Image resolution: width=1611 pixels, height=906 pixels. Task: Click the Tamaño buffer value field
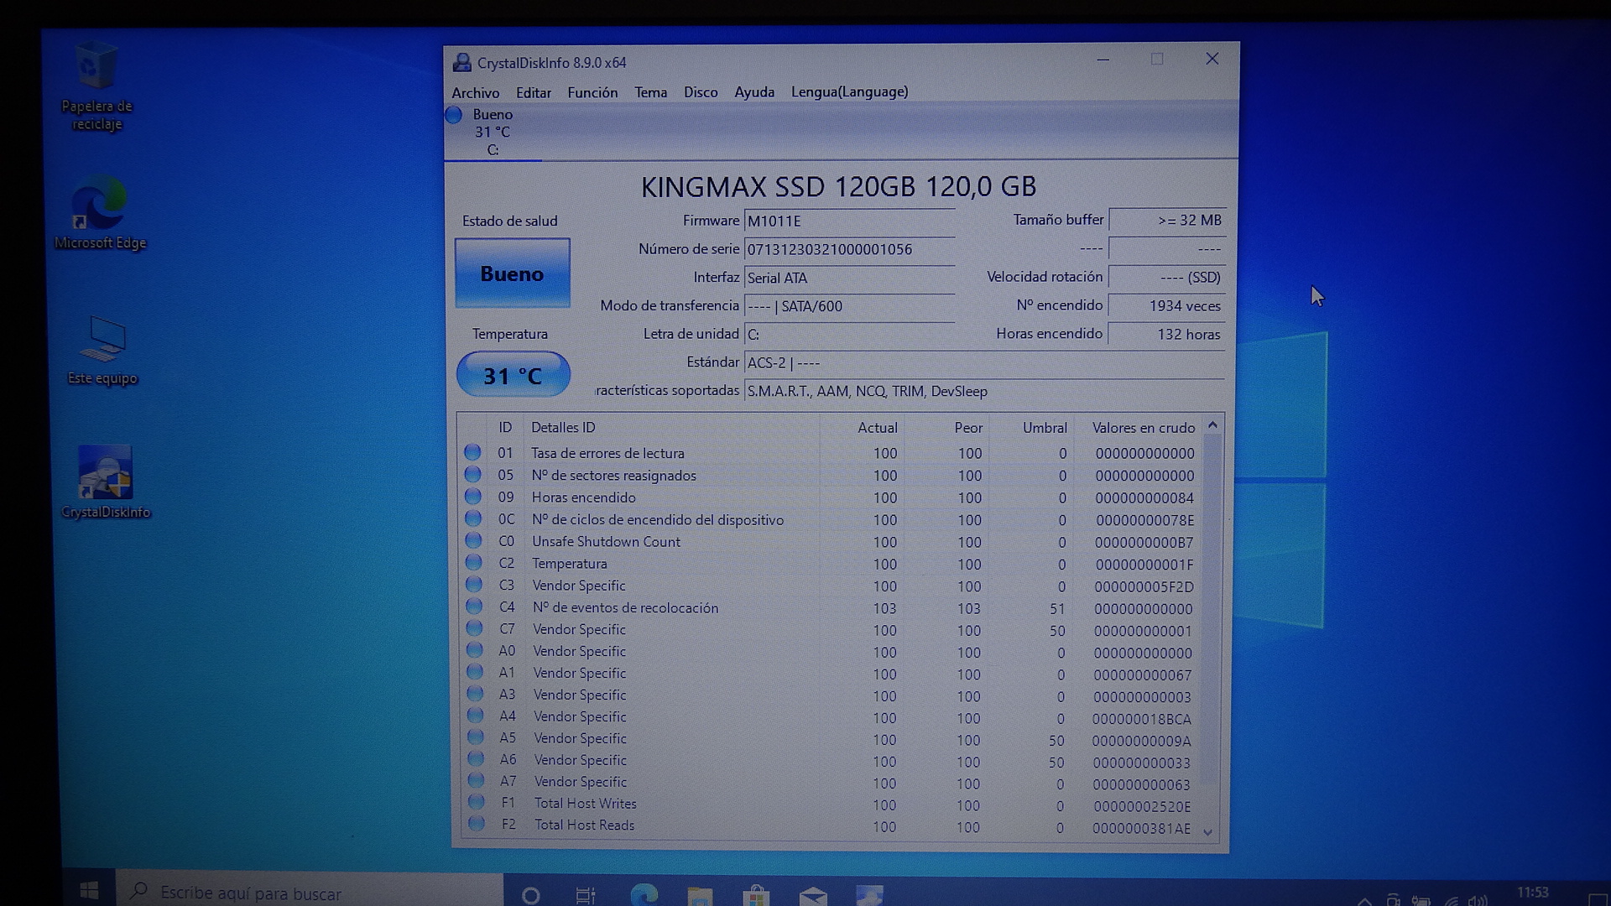[1167, 220]
